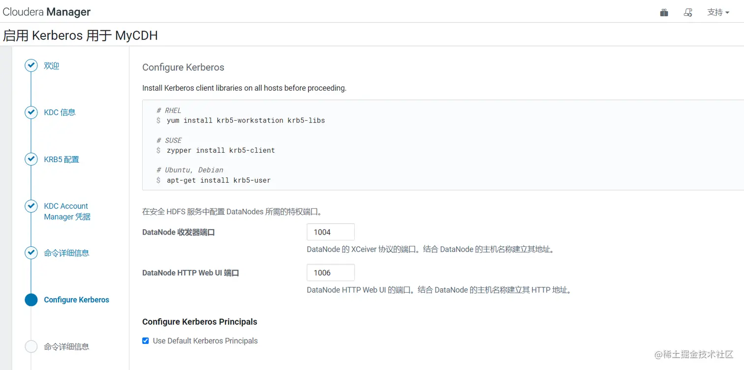Uncheck Use Default Kerberos Principals checkbox
Screen dimensions: 744x370
[x=146, y=340]
